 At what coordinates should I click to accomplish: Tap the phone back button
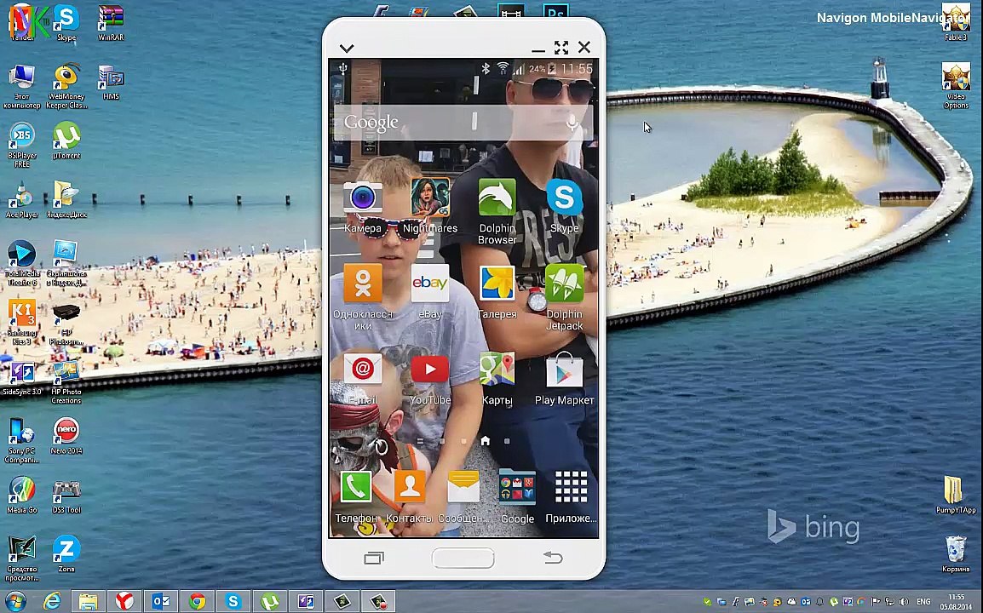coord(553,557)
